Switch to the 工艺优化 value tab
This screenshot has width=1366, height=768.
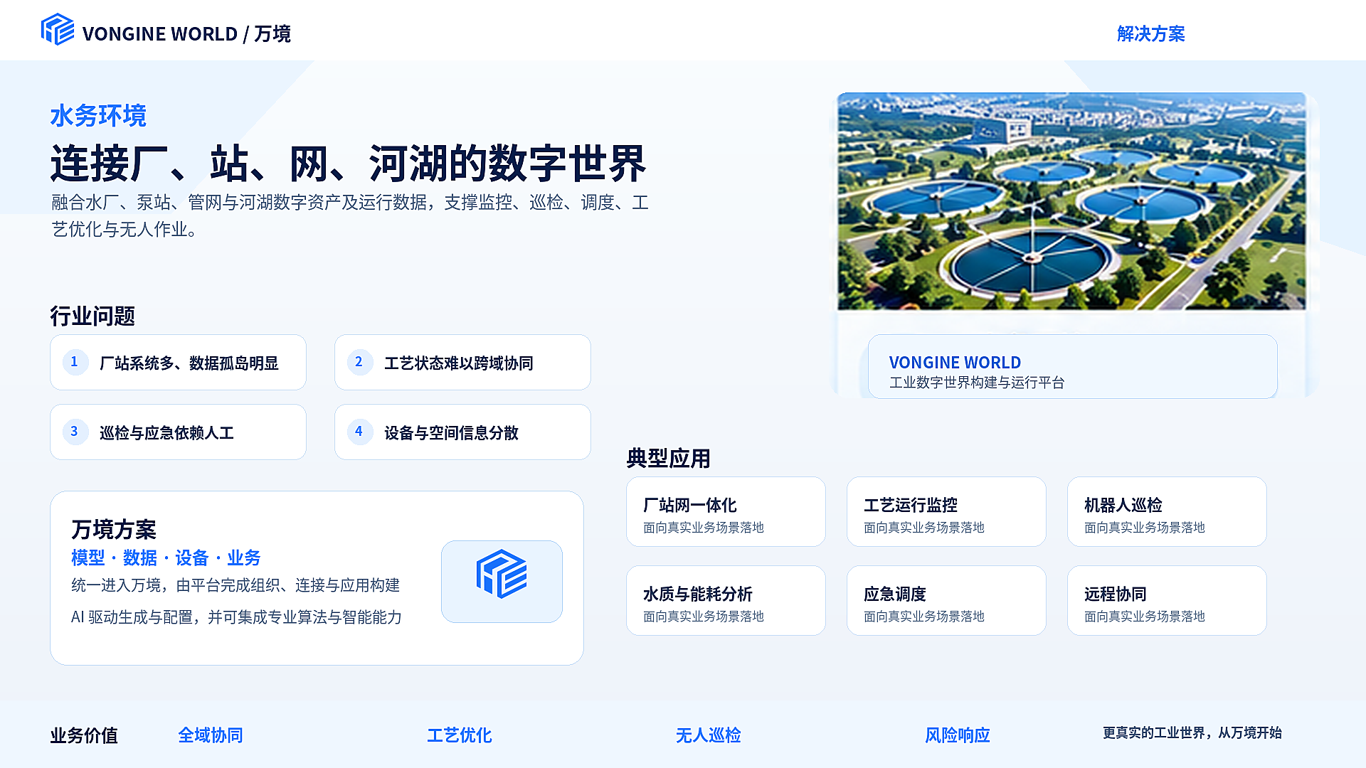click(x=460, y=735)
